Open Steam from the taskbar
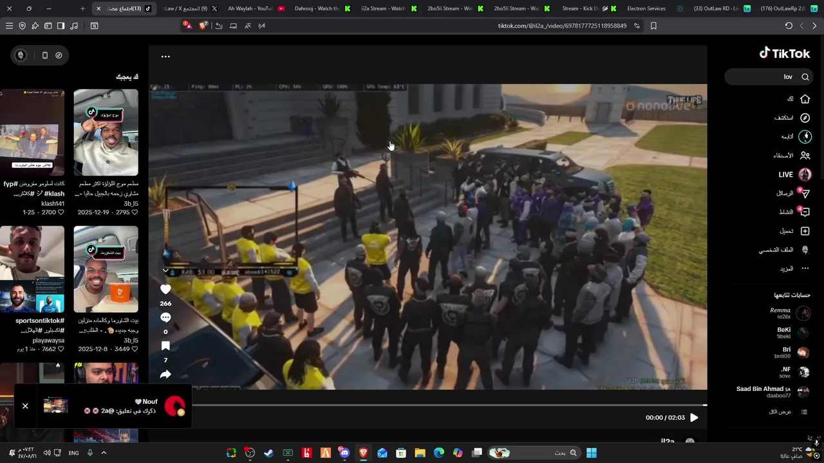This screenshot has height=463, width=824. pyautogui.click(x=268, y=453)
